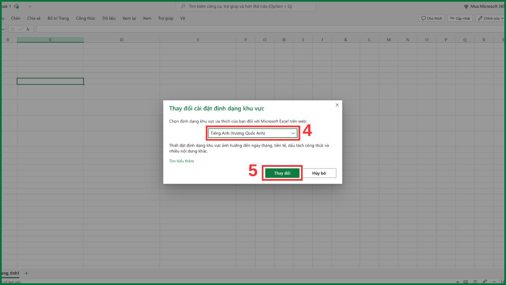
Task: Click the cloud save status icon beside Book 1
Action: [17, 6]
